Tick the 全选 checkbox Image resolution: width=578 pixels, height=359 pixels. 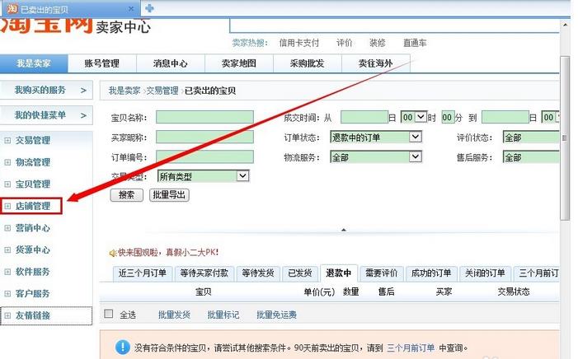[108, 314]
